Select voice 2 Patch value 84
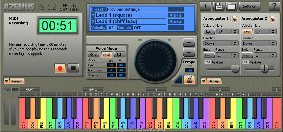Viewport: 283px width, 132px height. click(x=121, y=65)
